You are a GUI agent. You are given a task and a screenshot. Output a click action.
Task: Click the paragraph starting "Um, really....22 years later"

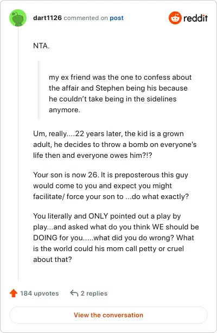[115, 144]
